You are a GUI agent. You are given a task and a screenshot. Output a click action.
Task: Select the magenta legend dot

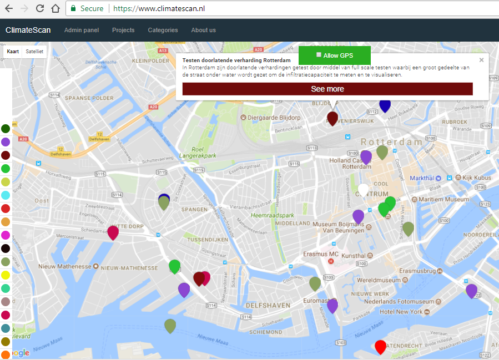[x=6, y=235]
